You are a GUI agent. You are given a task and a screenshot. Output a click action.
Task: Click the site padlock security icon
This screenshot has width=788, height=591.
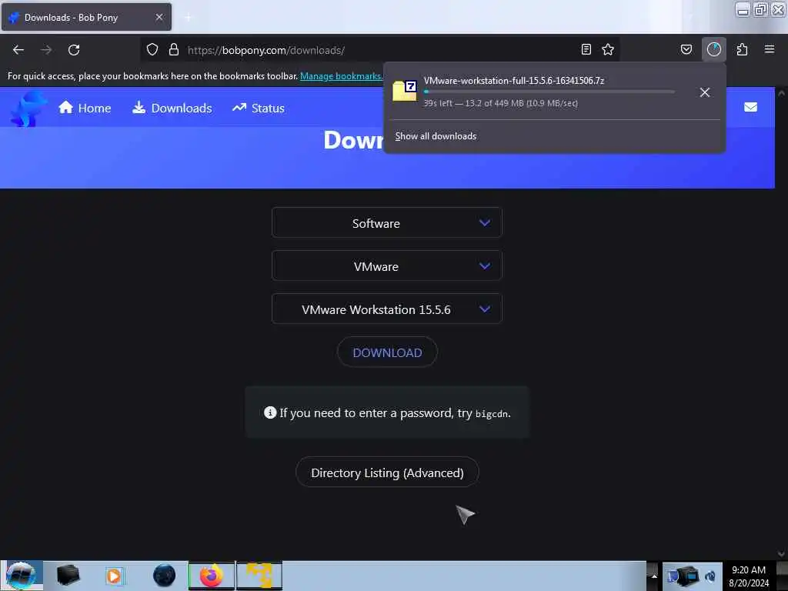[x=174, y=50]
